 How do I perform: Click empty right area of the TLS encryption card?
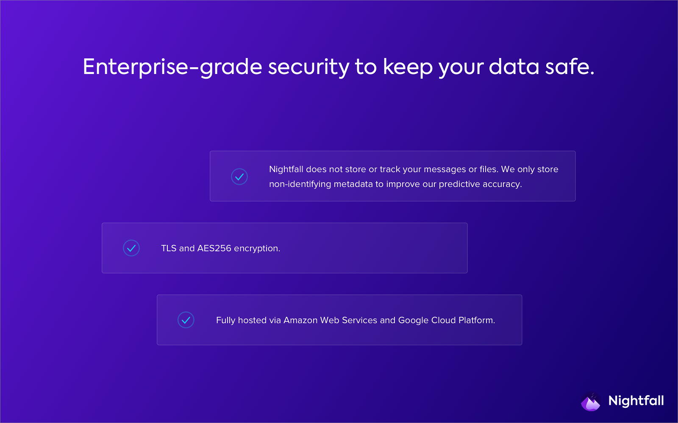[x=381, y=248]
